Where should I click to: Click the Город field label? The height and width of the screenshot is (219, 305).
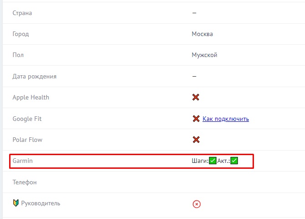21,34
